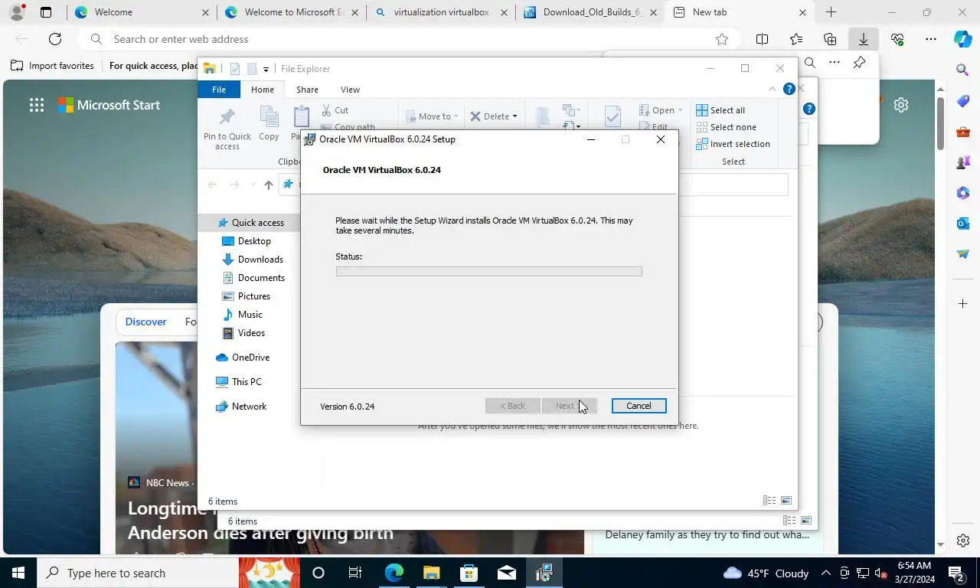The height and width of the screenshot is (588, 980).
Task: Show hidden system tray icons
Action: [x=826, y=573]
